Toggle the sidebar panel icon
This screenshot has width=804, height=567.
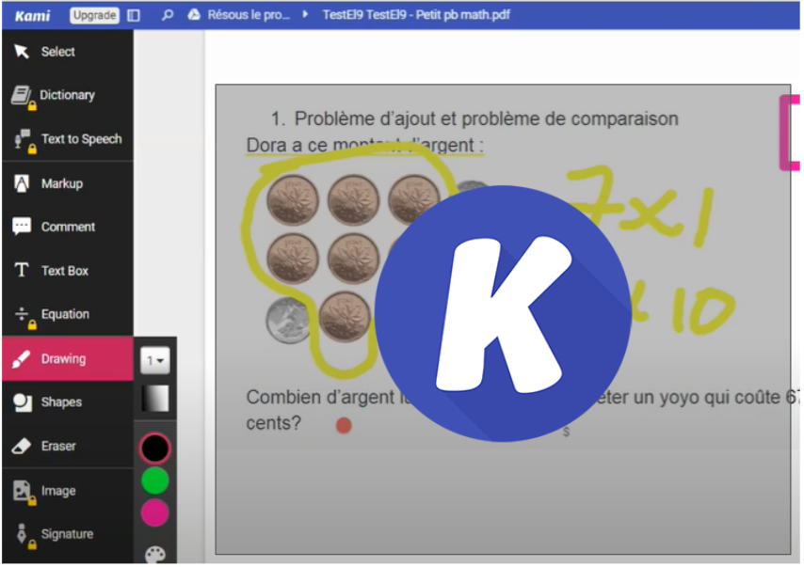tap(134, 15)
